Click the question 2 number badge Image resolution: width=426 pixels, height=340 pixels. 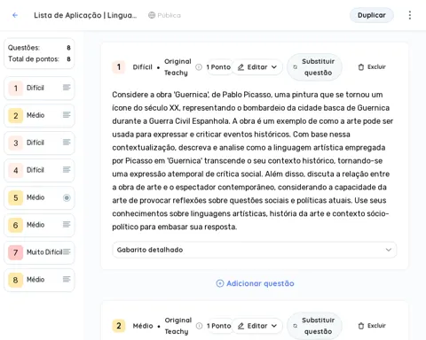click(119, 326)
